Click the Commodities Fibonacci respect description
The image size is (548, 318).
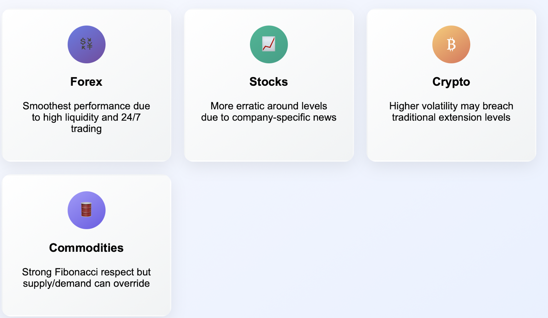(x=86, y=278)
